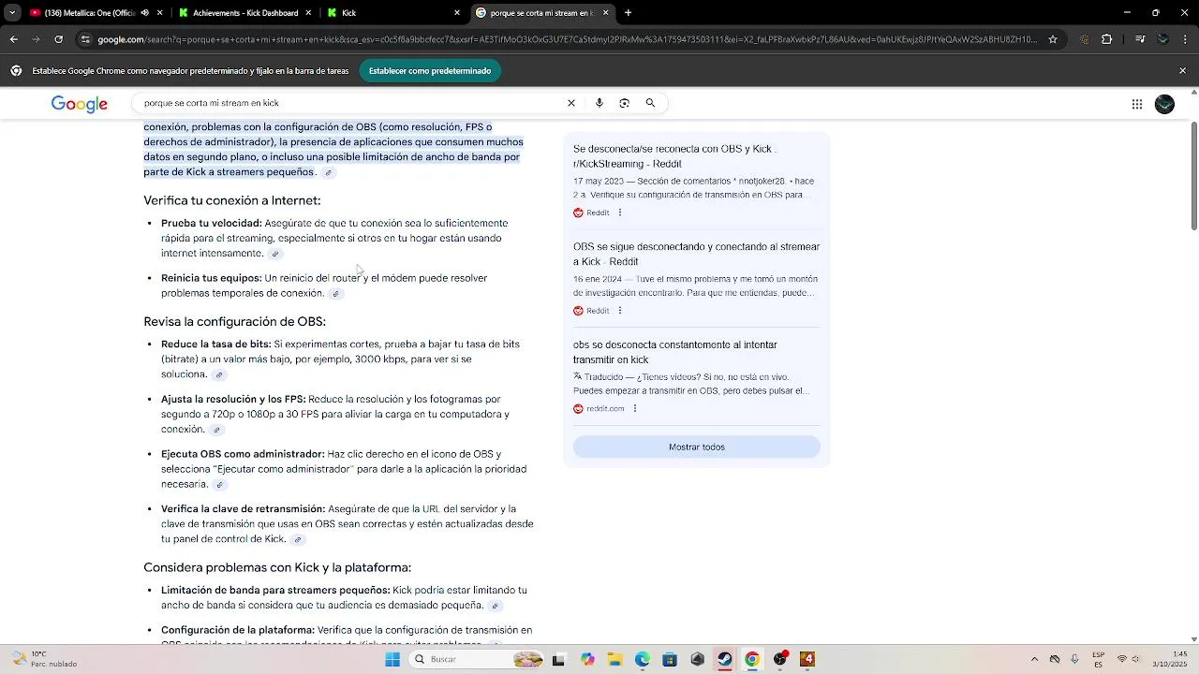The image size is (1199, 674).
Task: Start a voice search with the microphone
Action: [599, 103]
